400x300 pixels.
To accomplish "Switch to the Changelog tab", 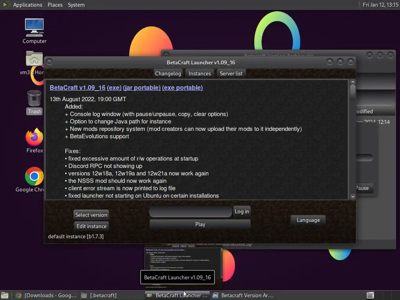I will coord(168,73).
